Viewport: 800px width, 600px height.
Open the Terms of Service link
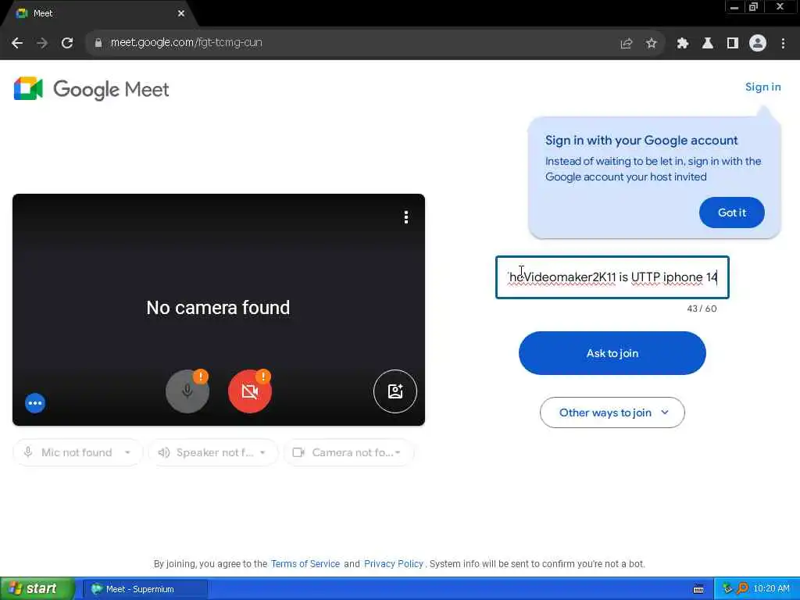coord(305,564)
